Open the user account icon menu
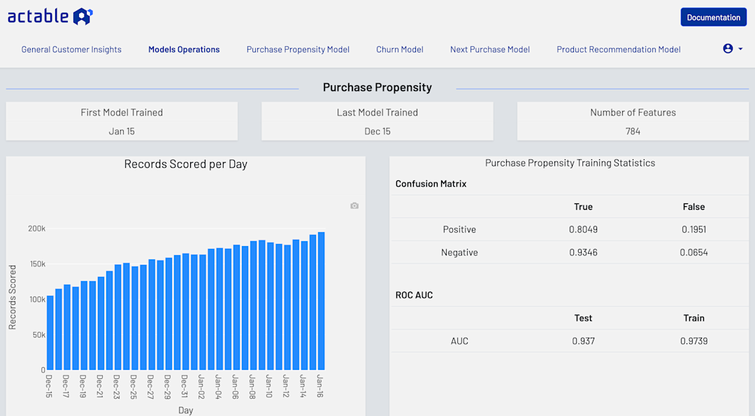The image size is (755, 416). (x=728, y=49)
